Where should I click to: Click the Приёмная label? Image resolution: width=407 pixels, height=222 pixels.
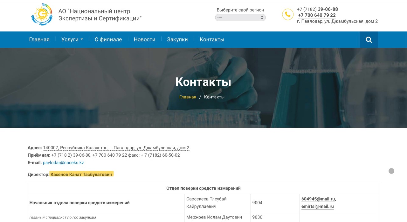click(x=39, y=155)
